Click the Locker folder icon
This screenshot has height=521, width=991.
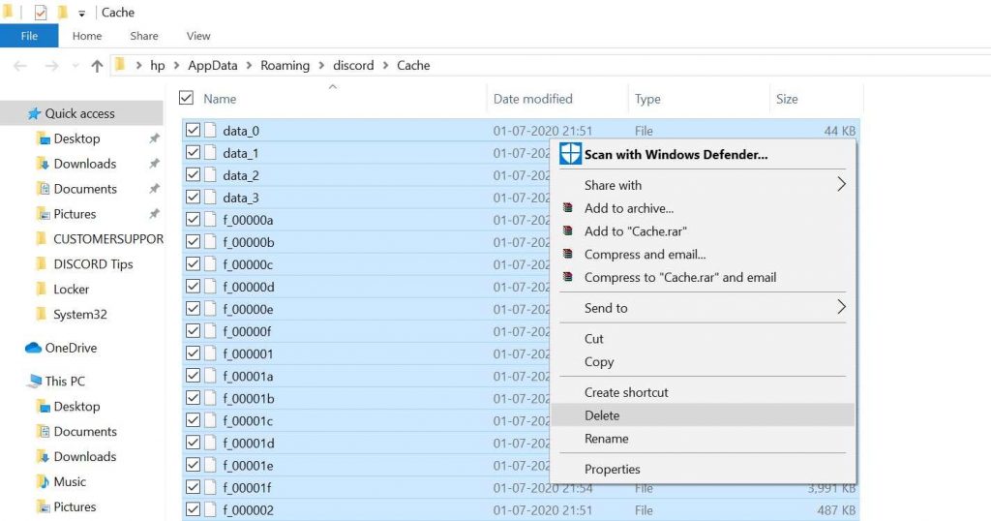pos(42,289)
